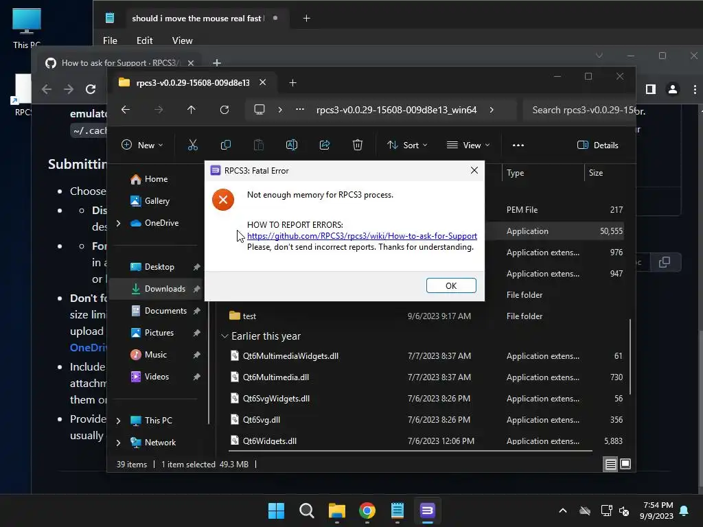Viewport: 703px width, 527px height.
Task: Reload the Chrome page
Action: (x=91, y=89)
